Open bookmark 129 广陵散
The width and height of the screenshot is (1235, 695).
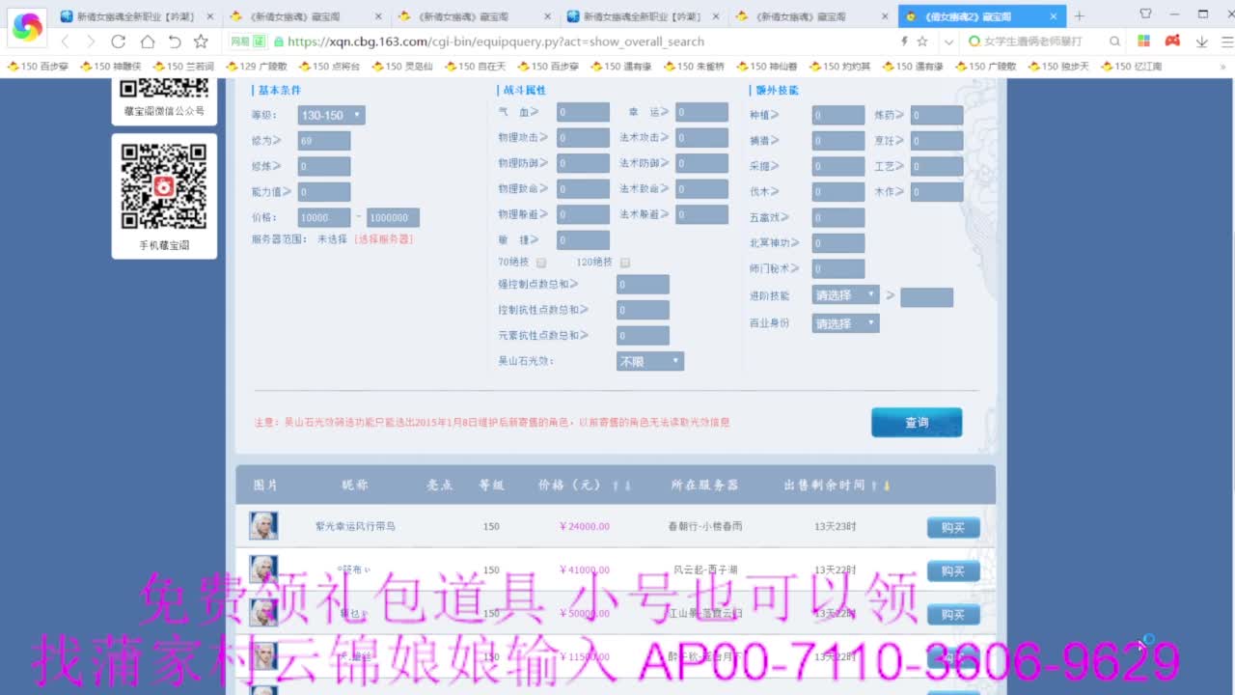click(x=256, y=67)
